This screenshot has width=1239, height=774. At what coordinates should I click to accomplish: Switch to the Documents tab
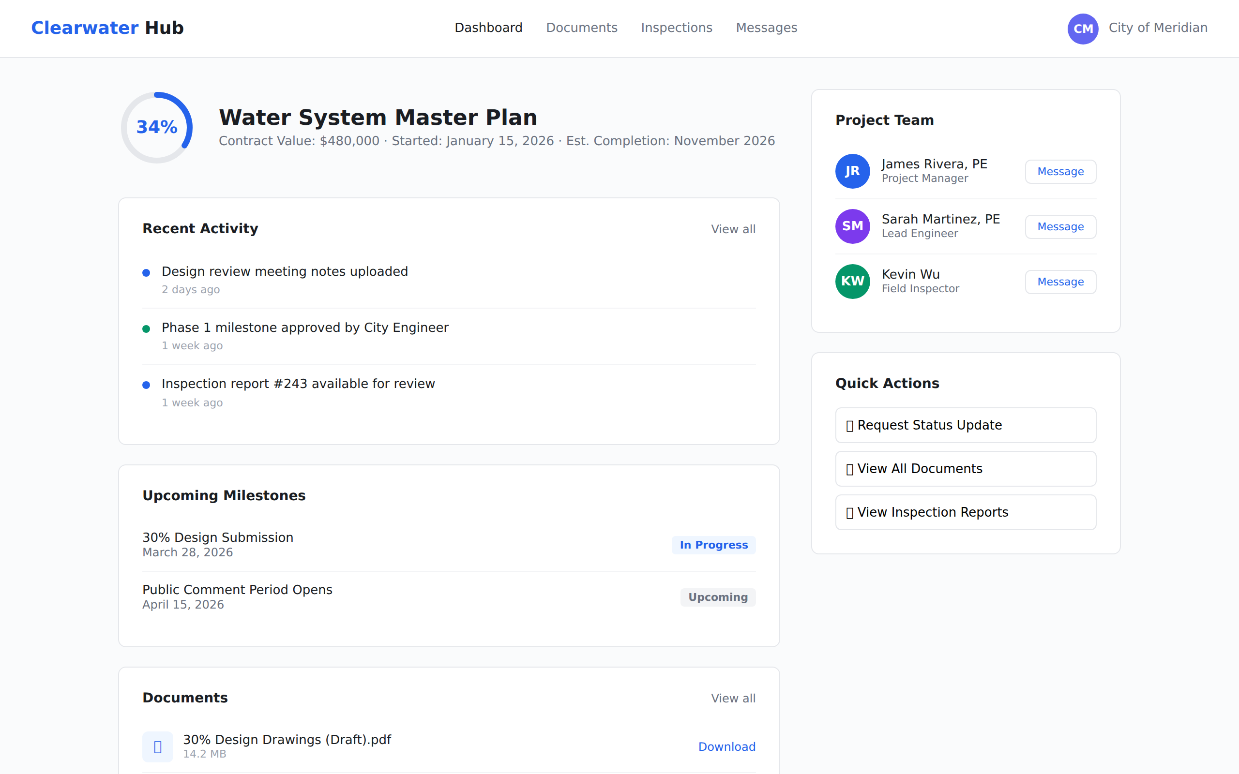click(582, 28)
